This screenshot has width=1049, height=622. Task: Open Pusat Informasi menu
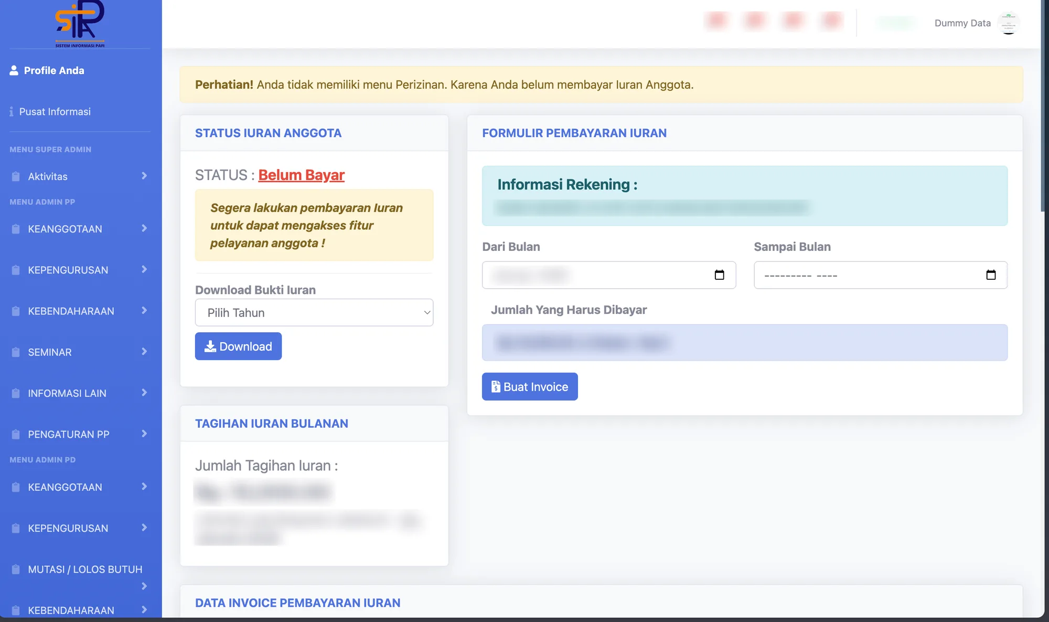(55, 112)
